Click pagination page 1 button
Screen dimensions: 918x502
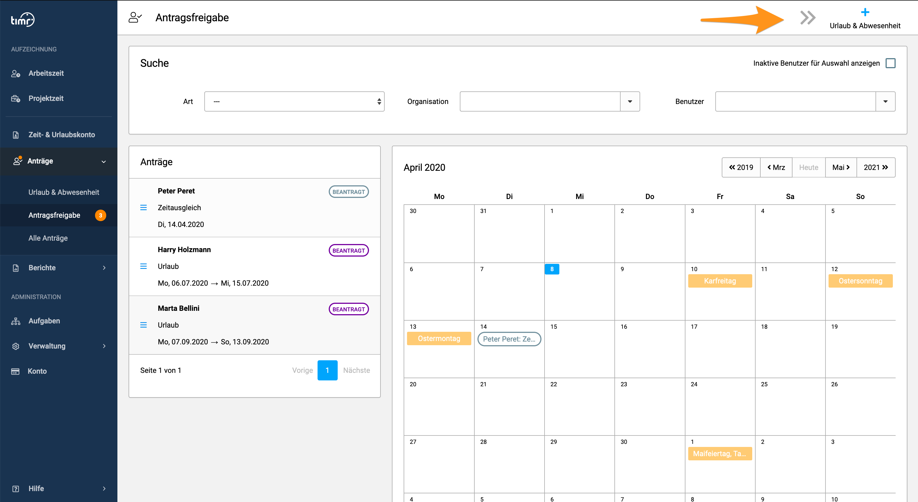pyautogui.click(x=328, y=370)
